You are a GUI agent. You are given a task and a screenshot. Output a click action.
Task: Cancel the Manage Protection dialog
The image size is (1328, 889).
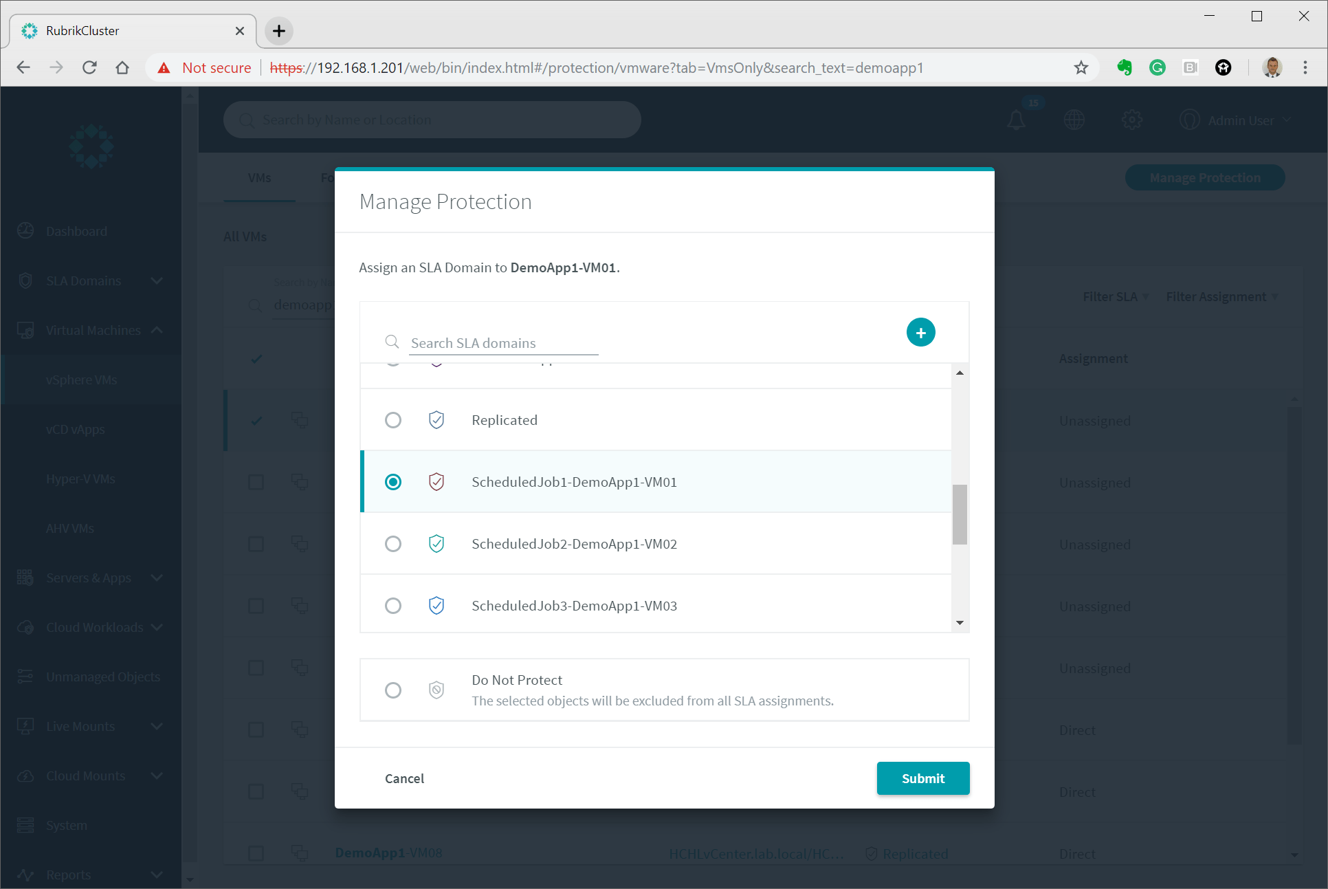click(x=404, y=778)
